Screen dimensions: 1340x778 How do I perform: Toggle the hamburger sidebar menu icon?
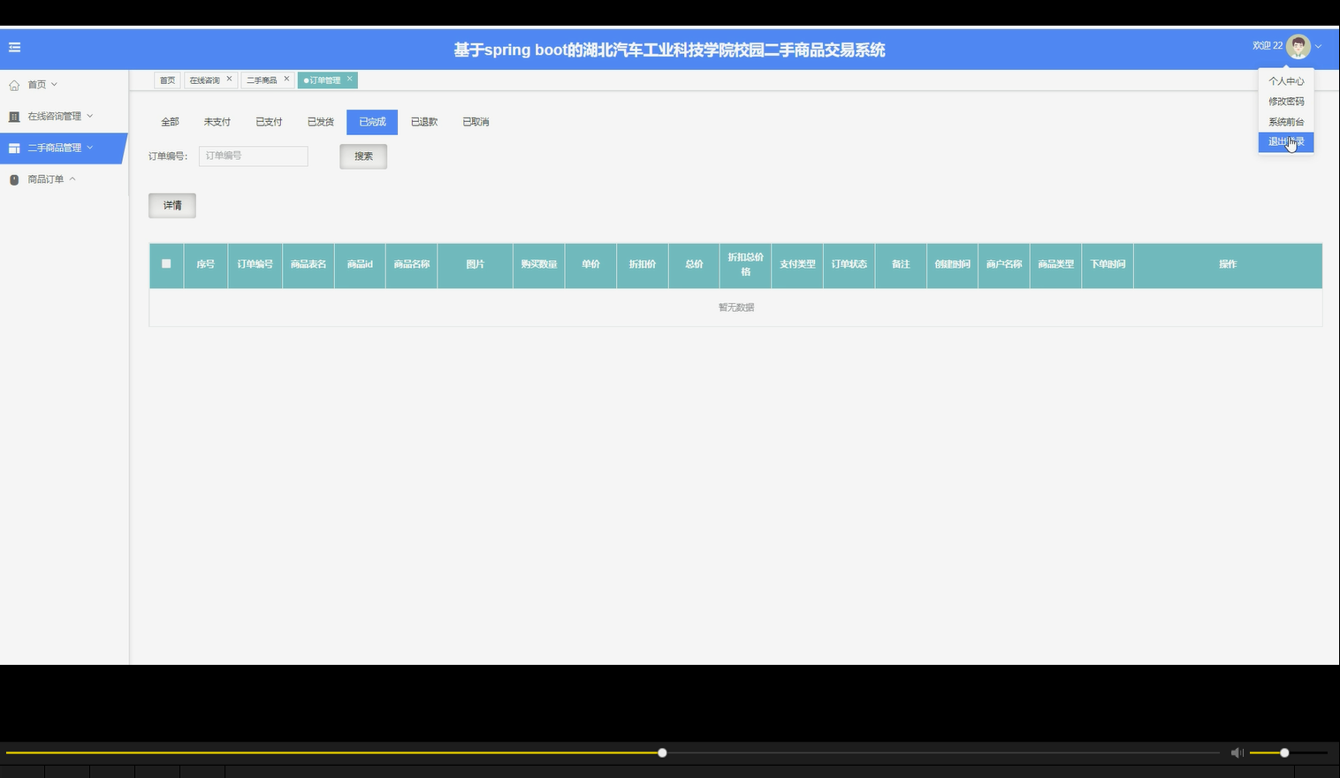(x=14, y=48)
